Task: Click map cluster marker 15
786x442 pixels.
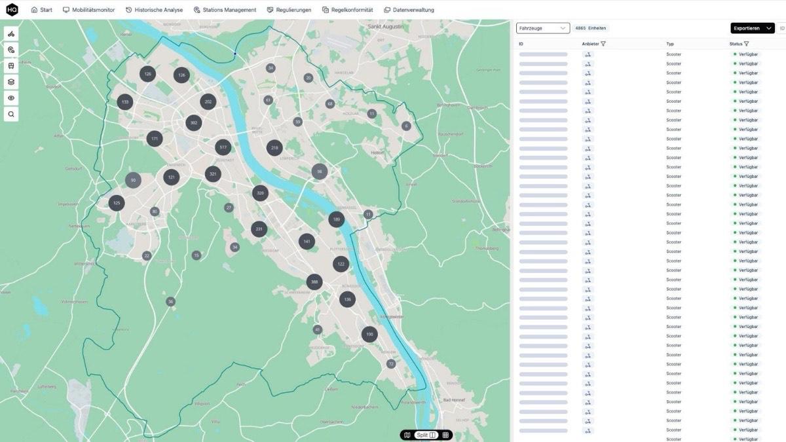Action: coord(196,255)
